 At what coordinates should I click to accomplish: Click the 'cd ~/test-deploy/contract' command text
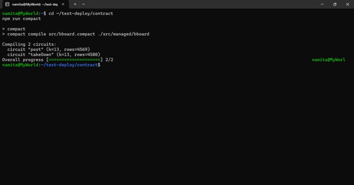[81, 14]
